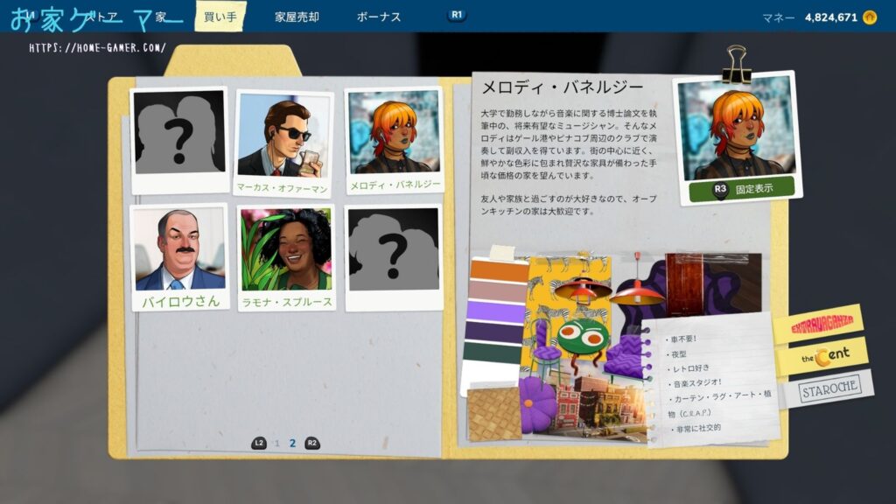Click the オープンキッチン description paragraph

pyautogui.click(x=569, y=205)
